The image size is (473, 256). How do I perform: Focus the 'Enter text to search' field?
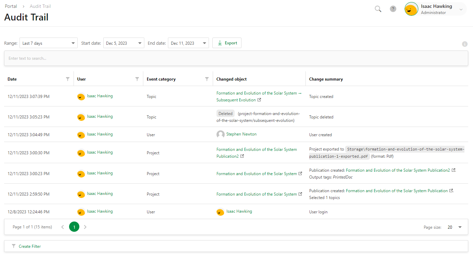[236, 58]
